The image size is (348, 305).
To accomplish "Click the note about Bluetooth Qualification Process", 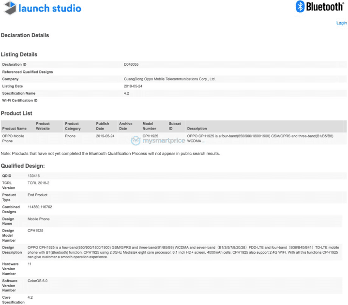I will pos(110,154).
